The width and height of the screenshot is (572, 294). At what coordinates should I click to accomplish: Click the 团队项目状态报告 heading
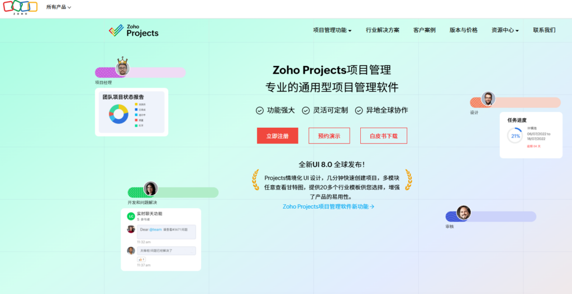click(123, 97)
